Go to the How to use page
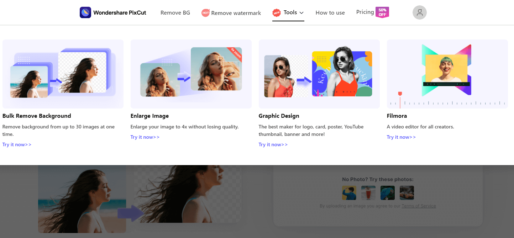Image resolution: width=514 pixels, height=238 pixels. 330,13
